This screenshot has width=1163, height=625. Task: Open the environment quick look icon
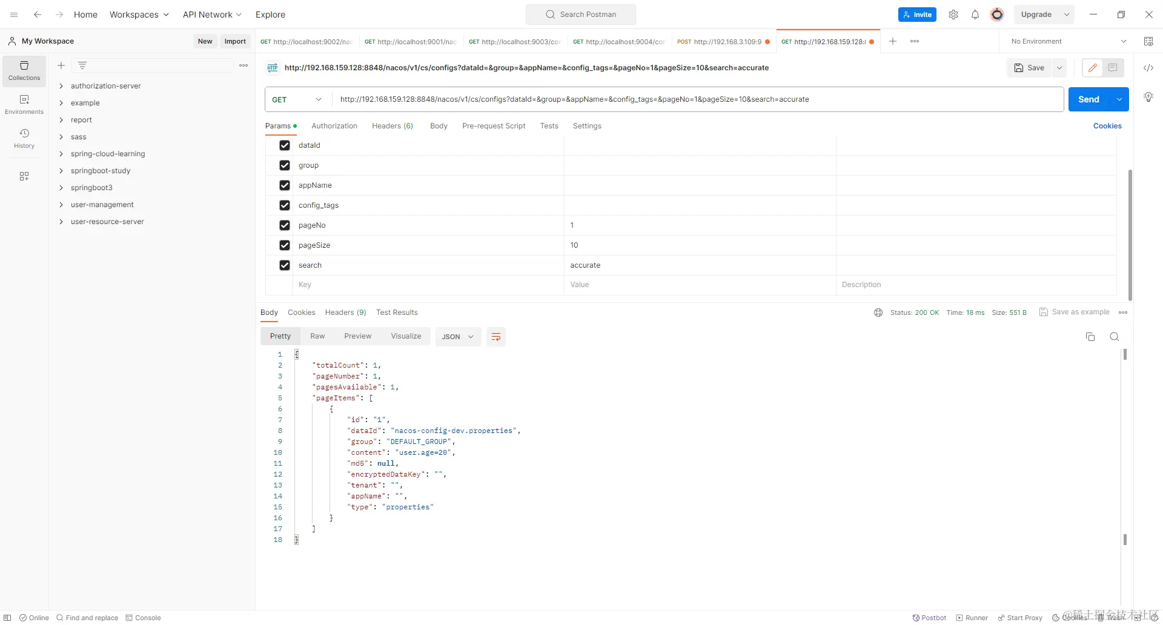[1148, 41]
